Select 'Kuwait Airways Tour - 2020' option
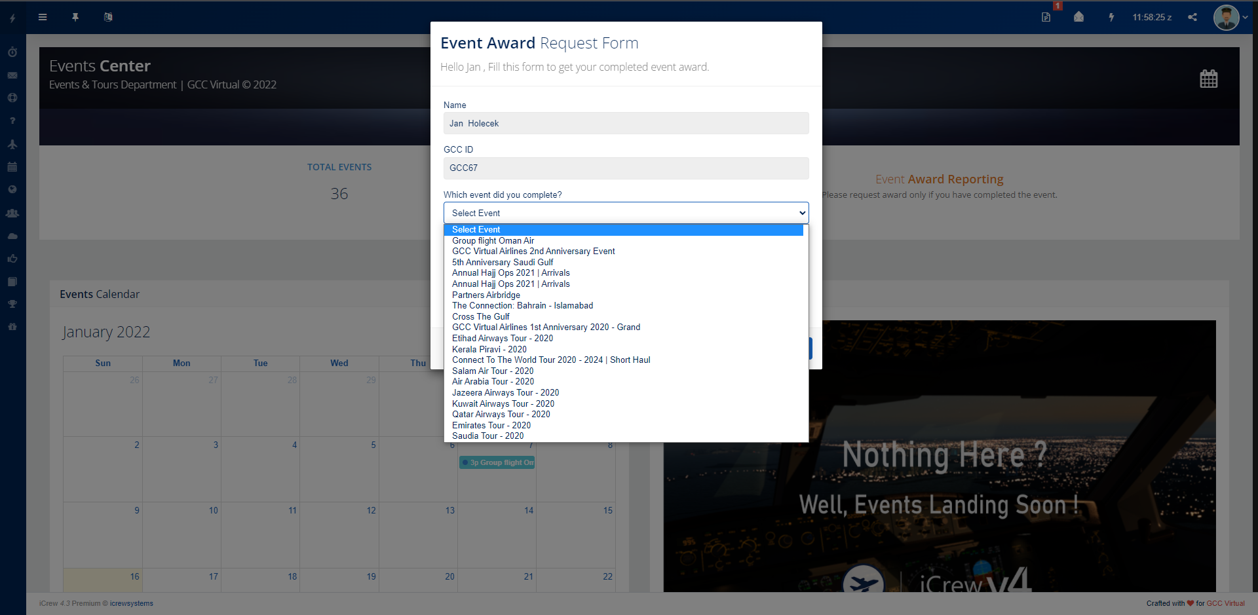The height and width of the screenshot is (615, 1258). click(x=624, y=404)
